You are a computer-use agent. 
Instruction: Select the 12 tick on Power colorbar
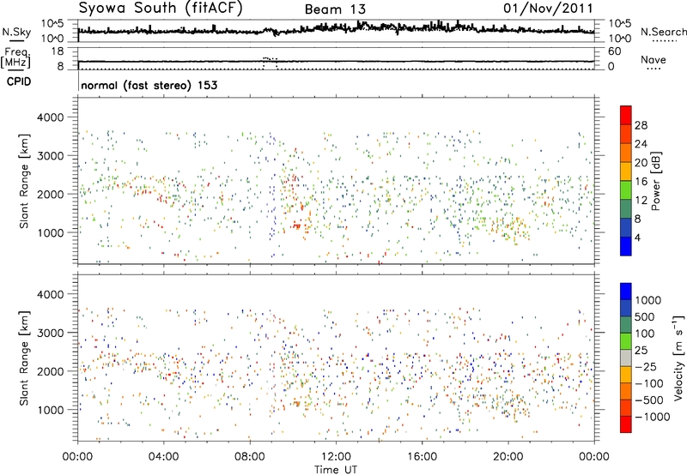pos(641,201)
